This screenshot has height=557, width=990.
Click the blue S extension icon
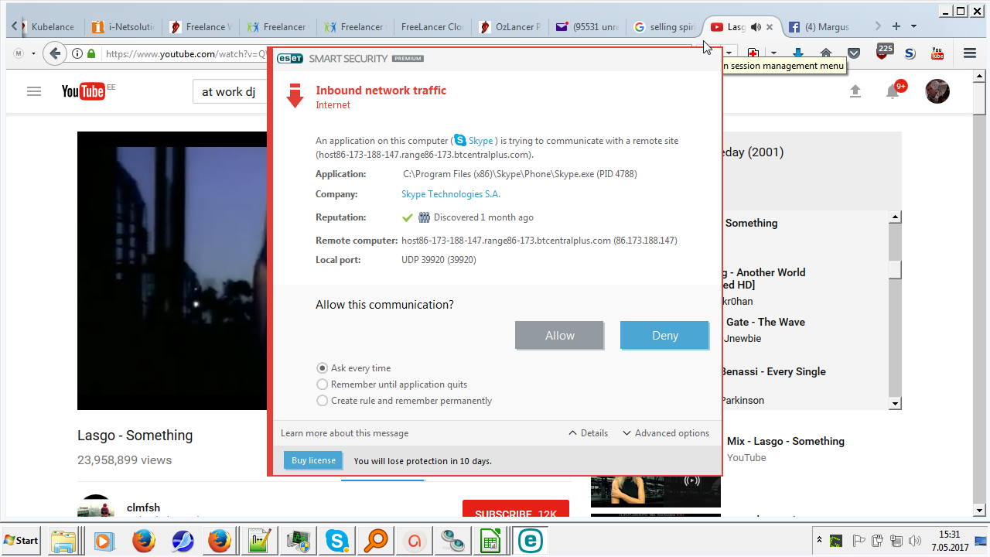click(x=910, y=53)
